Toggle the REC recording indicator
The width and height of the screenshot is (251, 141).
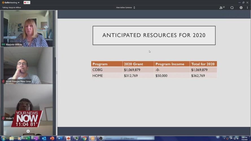pos(27,3)
